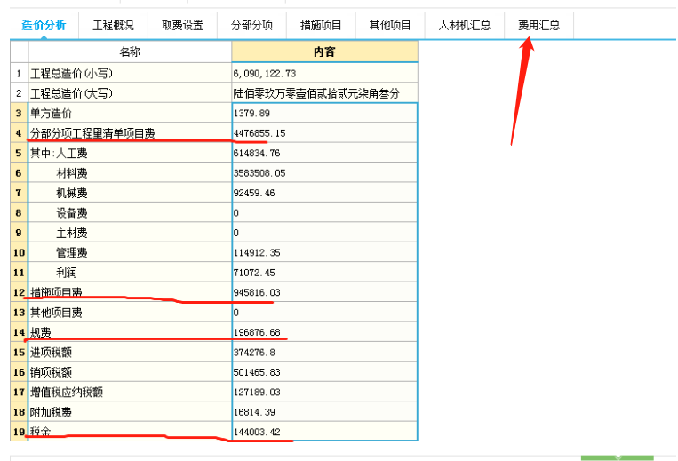The width and height of the screenshot is (678, 461).
Task: Open the 工程概况 tab
Action: tap(113, 25)
